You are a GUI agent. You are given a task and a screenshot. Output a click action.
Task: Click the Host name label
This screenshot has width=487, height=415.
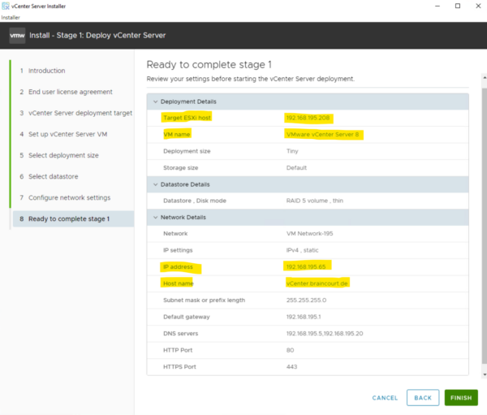click(x=179, y=283)
